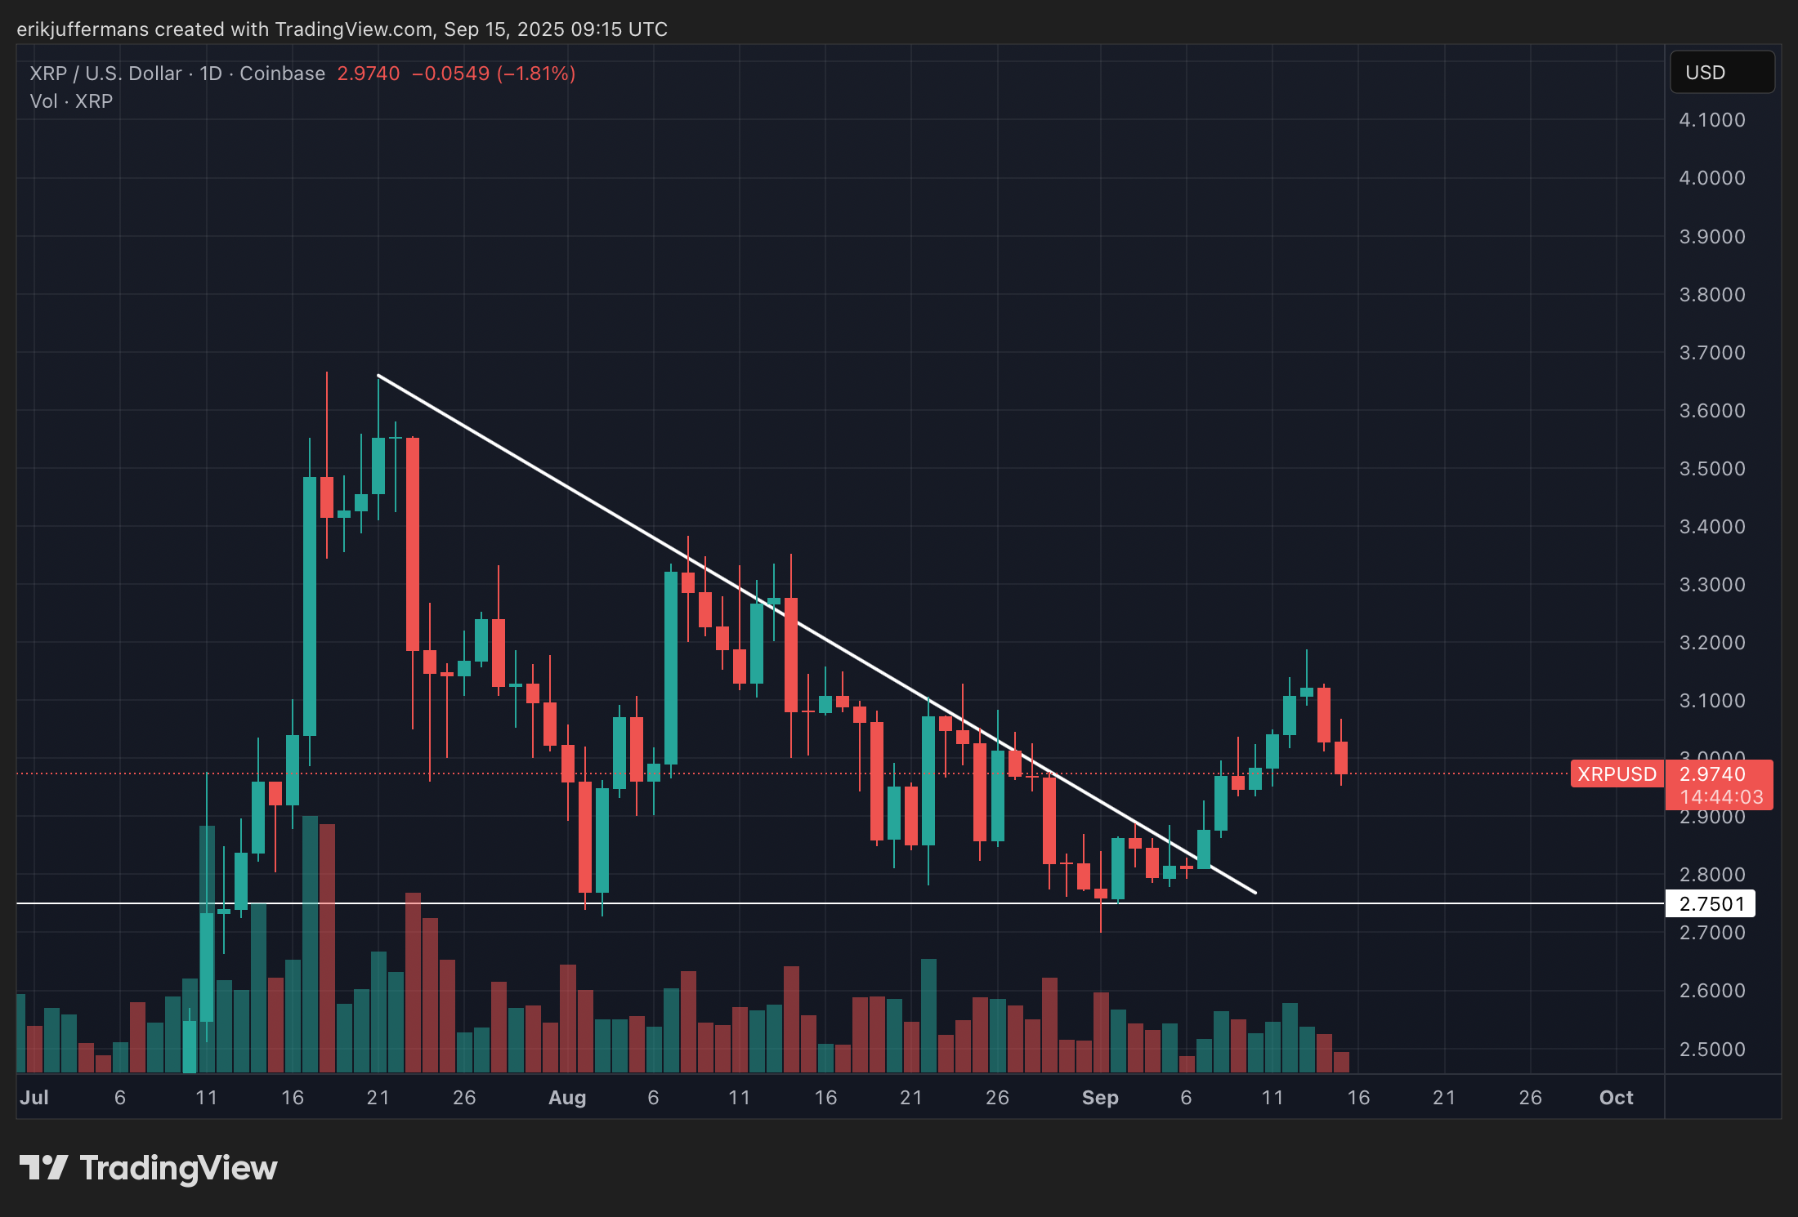
Task: Click the 2.5000 price scale label
Action: click(1711, 1049)
